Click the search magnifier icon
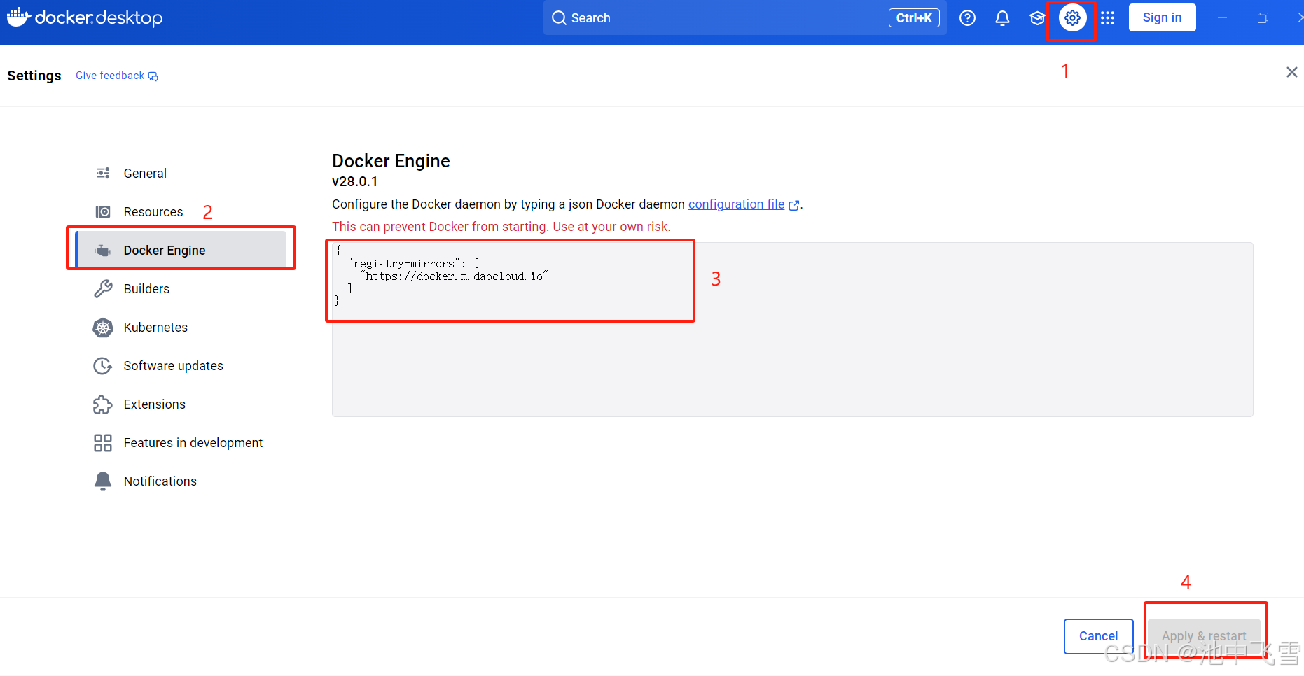 click(559, 18)
